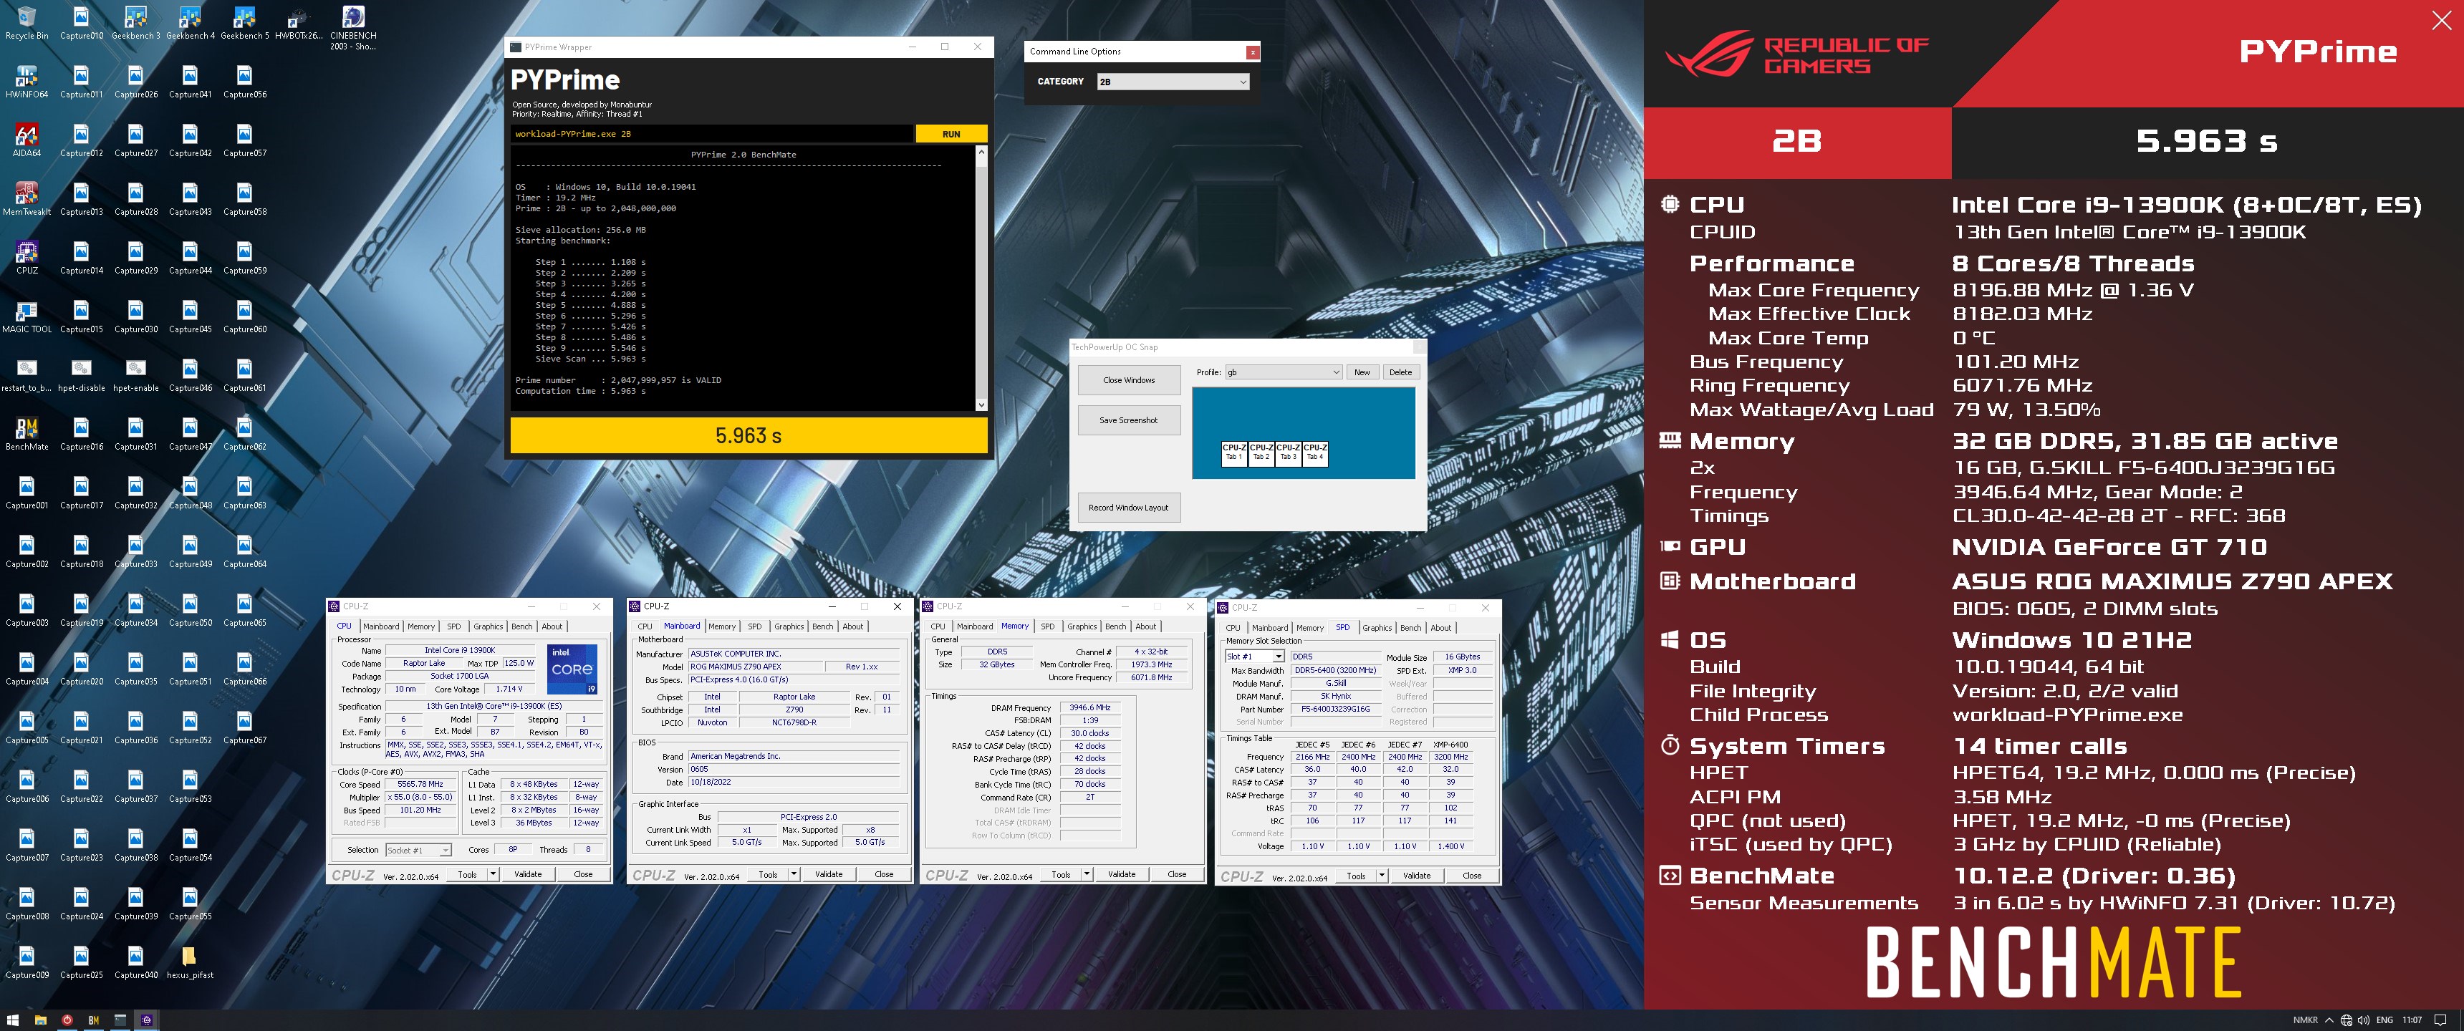Click the yellow RUN button in PYPrime

951,134
